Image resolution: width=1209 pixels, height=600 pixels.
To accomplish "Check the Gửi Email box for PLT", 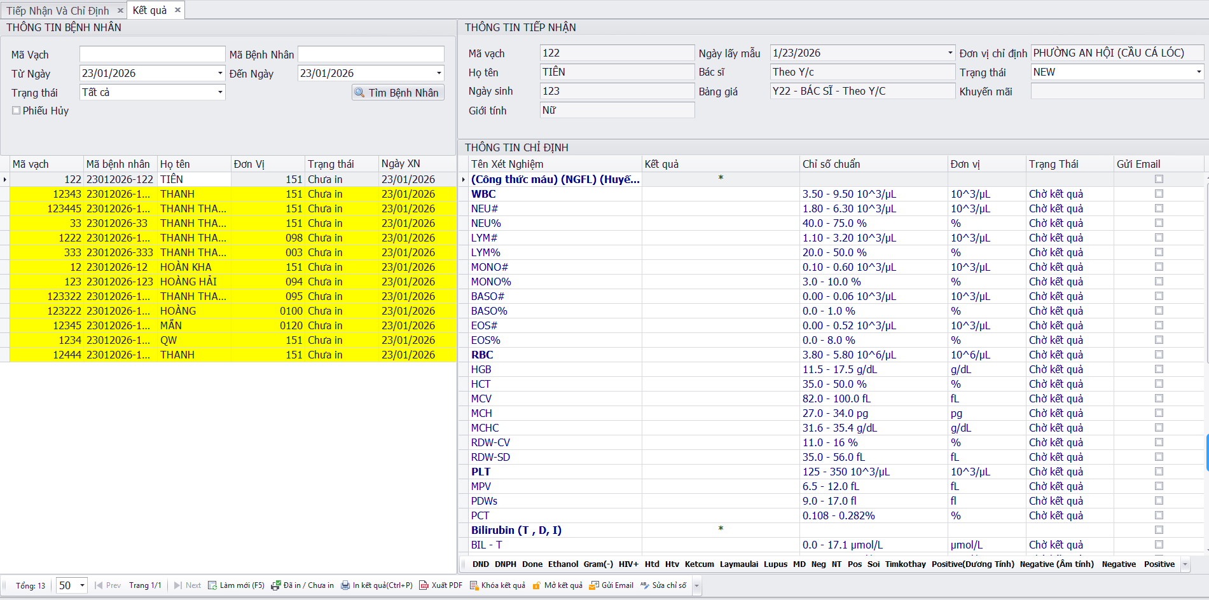I will pos(1159,472).
